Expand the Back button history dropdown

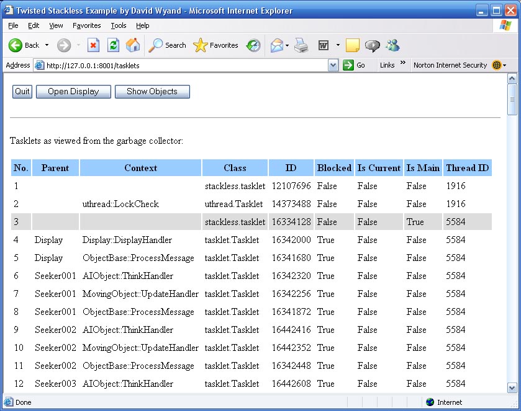tap(47, 45)
